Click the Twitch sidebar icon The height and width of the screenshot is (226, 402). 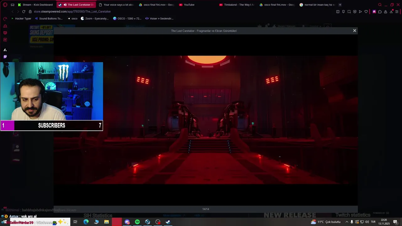coord(5,57)
